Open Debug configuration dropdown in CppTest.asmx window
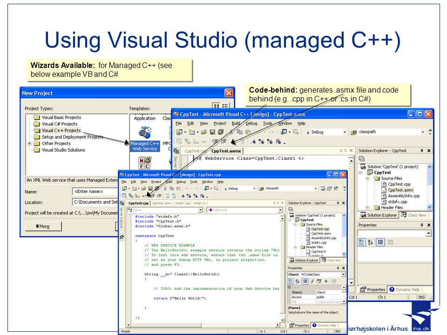This screenshot has width=447, height=335. 345,132
